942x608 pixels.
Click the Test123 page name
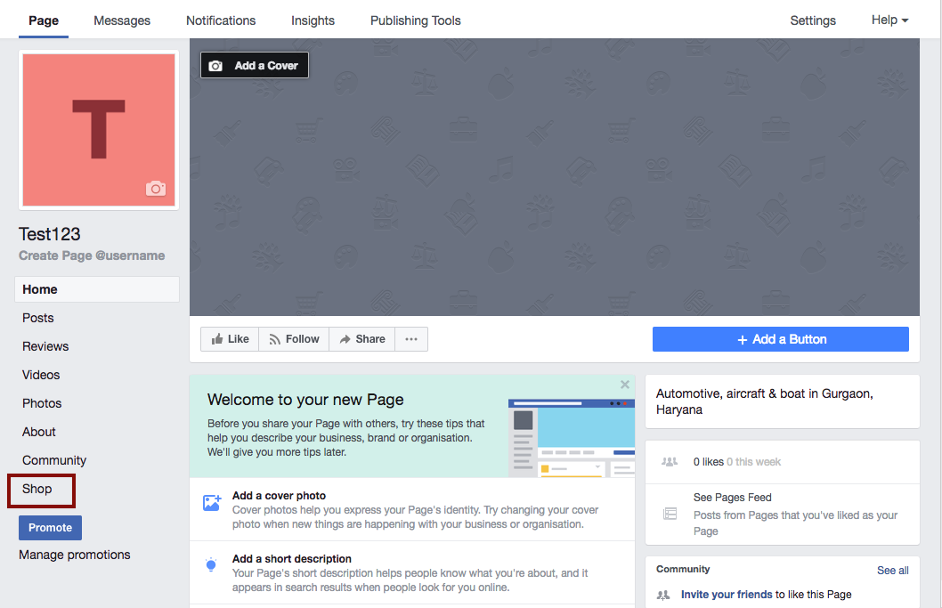(49, 234)
